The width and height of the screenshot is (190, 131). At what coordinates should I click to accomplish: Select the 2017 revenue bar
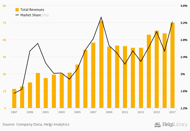coord(172,65)
